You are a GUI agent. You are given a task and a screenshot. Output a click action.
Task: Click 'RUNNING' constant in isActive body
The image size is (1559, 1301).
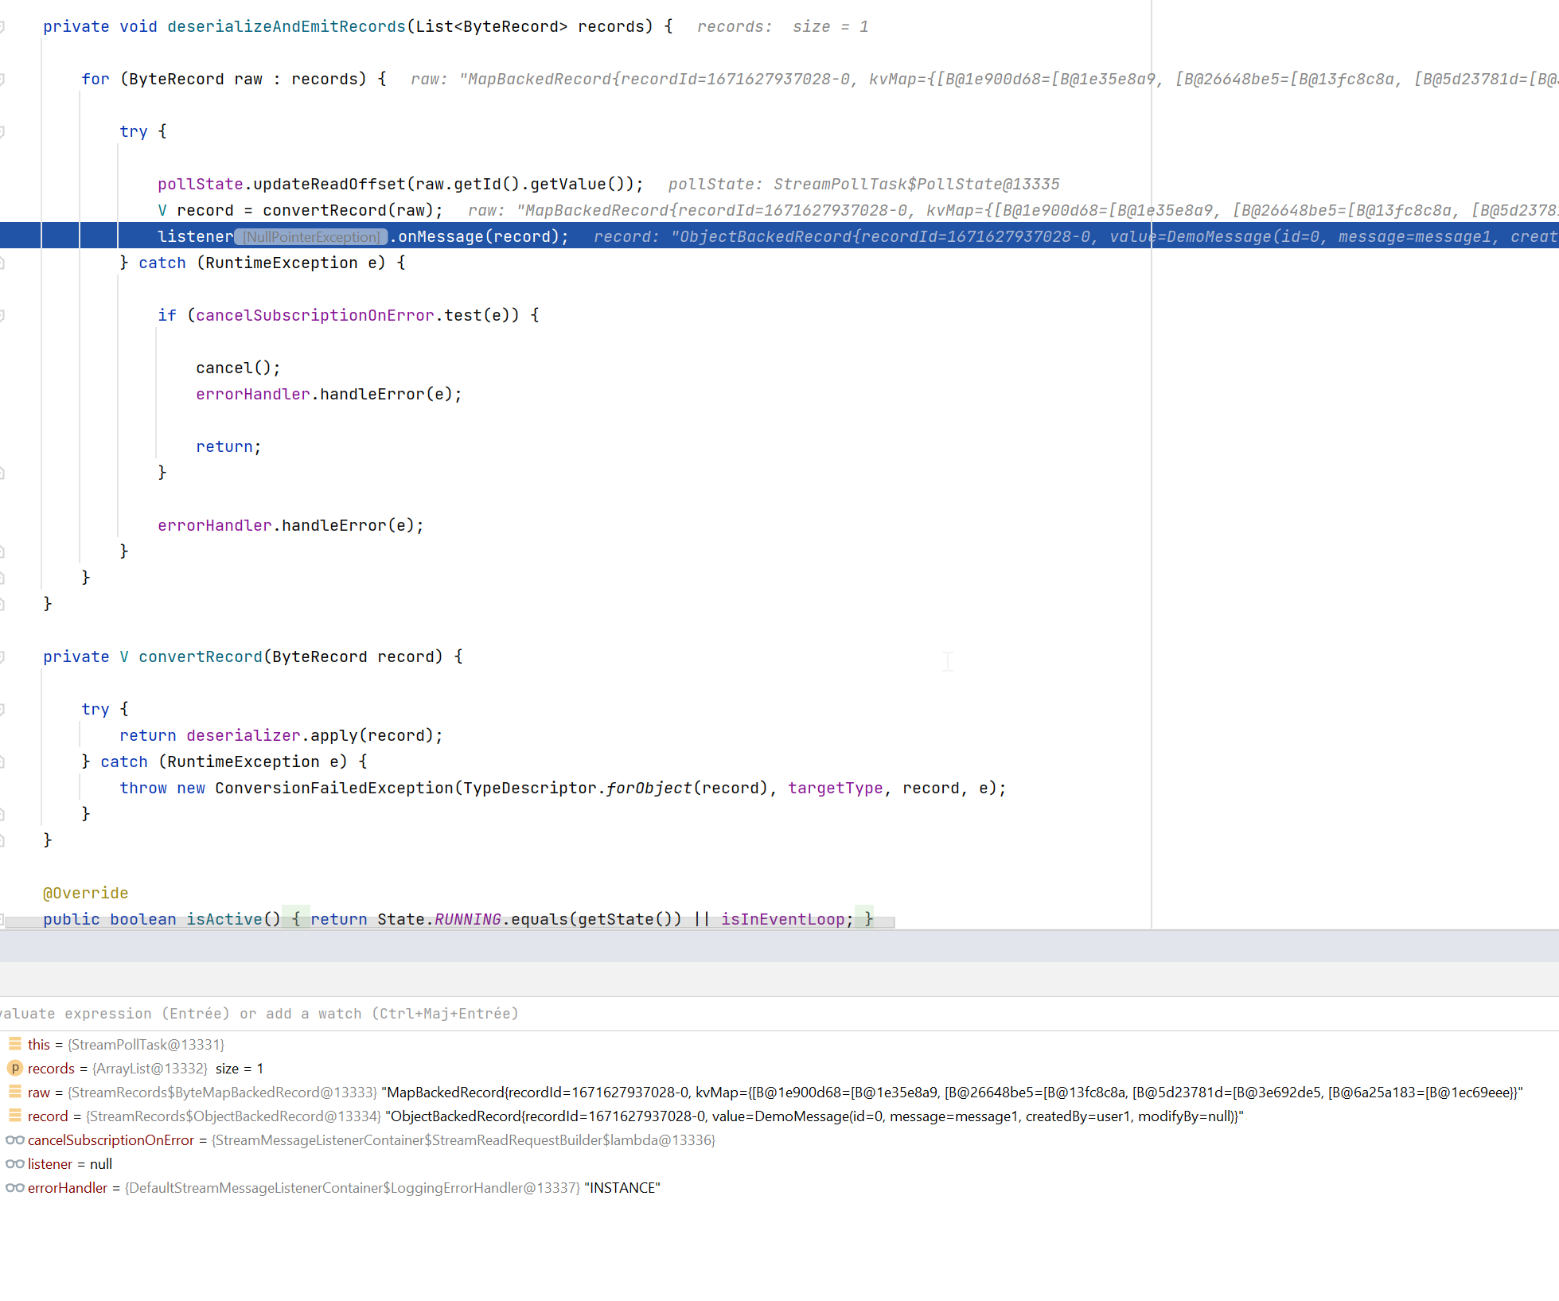468,919
